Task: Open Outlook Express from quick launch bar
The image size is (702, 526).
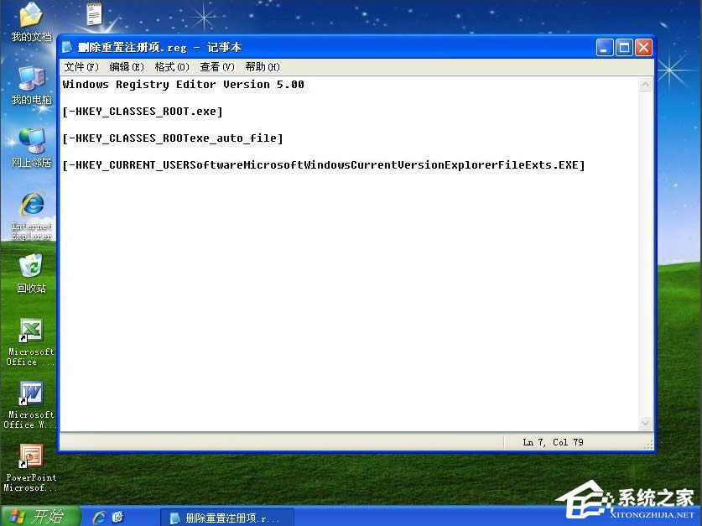Action: tap(117, 517)
